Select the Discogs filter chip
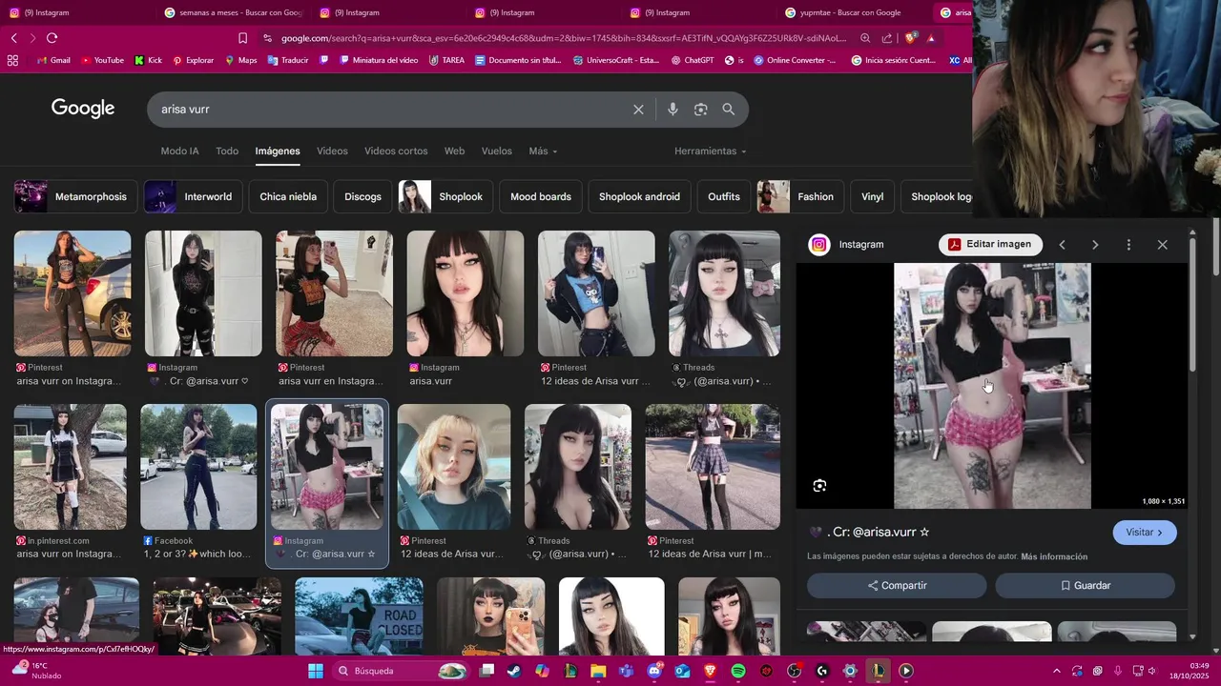 click(362, 197)
